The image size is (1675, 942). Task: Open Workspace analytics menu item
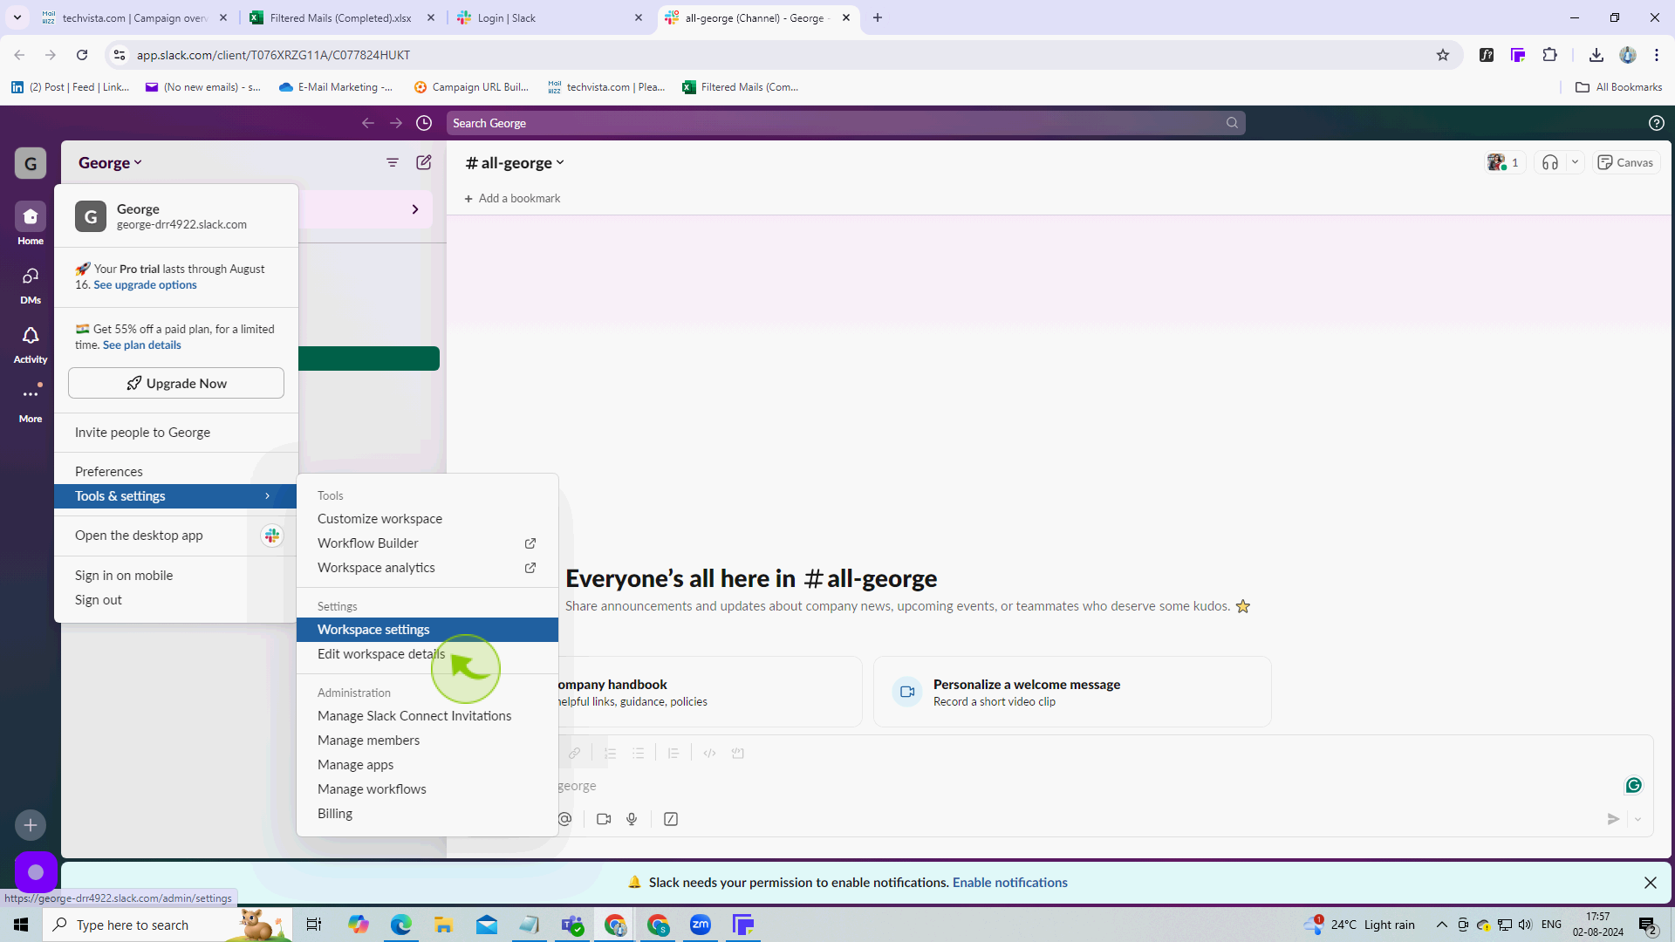point(427,568)
